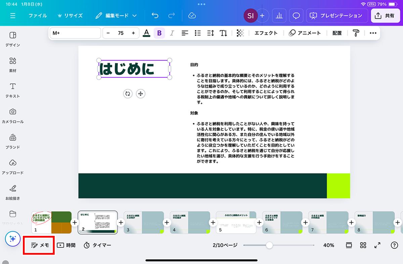
Task: Open エフェクト text effects
Action: point(266,33)
